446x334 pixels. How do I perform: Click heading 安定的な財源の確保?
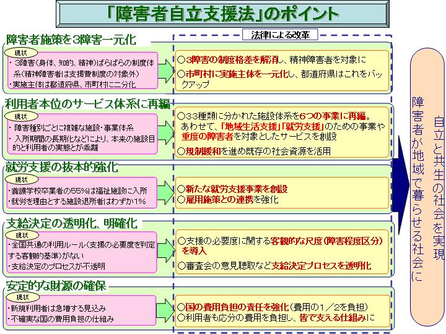56,285
